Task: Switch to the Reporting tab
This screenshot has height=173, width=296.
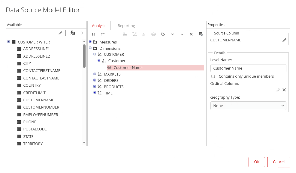Action: tap(126, 25)
